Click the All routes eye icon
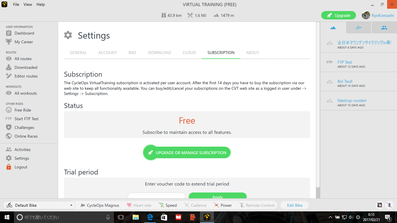The height and width of the screenshot is (223, 397). 9,59
